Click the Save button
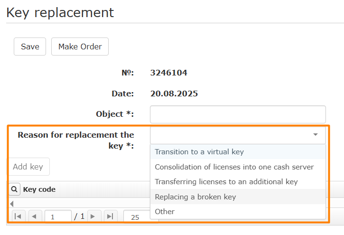The height and width of the screenshot is (235, 344). [x=30, y=47]
